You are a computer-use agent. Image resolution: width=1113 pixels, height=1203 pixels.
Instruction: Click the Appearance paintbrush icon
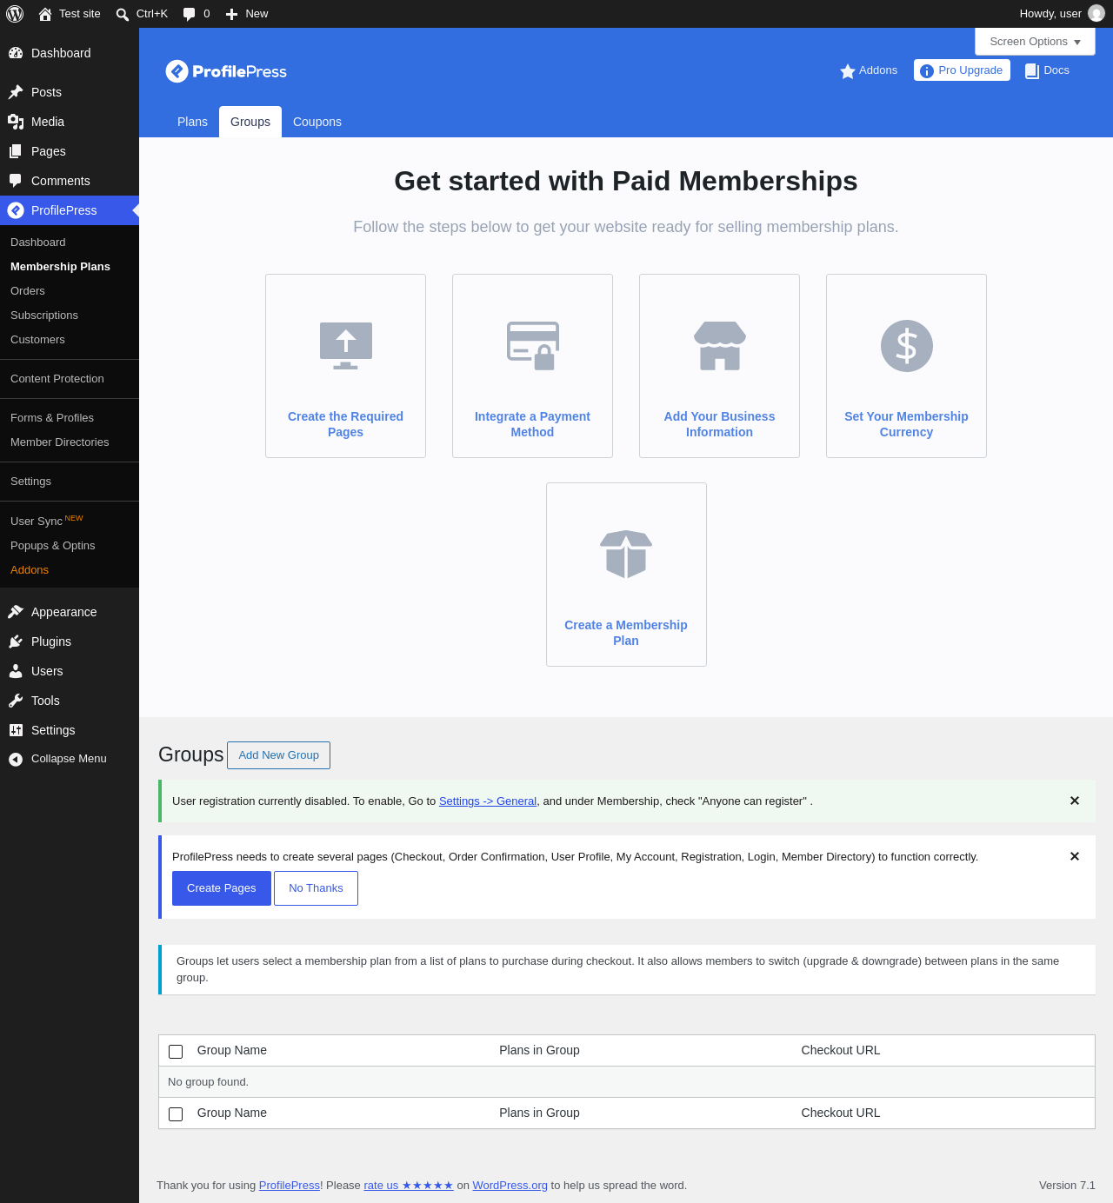click(16, 612)
